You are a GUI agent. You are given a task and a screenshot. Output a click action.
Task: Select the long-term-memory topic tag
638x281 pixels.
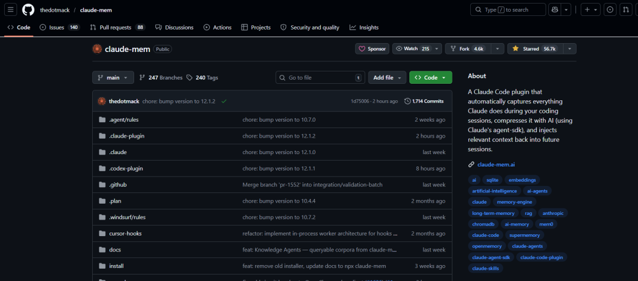click(x=493, y=213)
